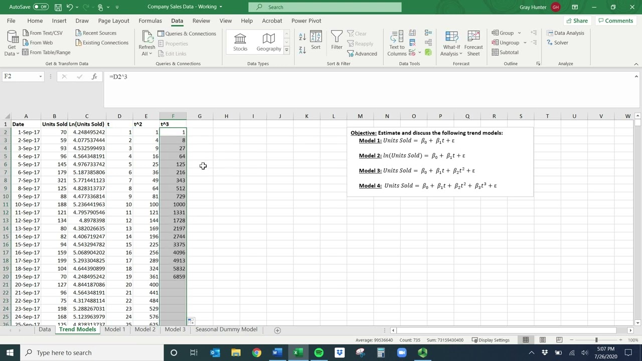Click the Subtotal button
Image resolution: width=642 pixels, height=361 pixels.
coord(505,52)
